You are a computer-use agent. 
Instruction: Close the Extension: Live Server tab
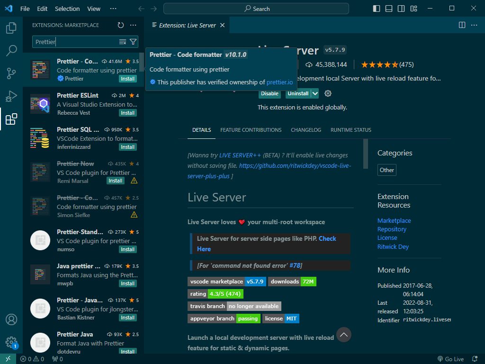pos(223,26)
